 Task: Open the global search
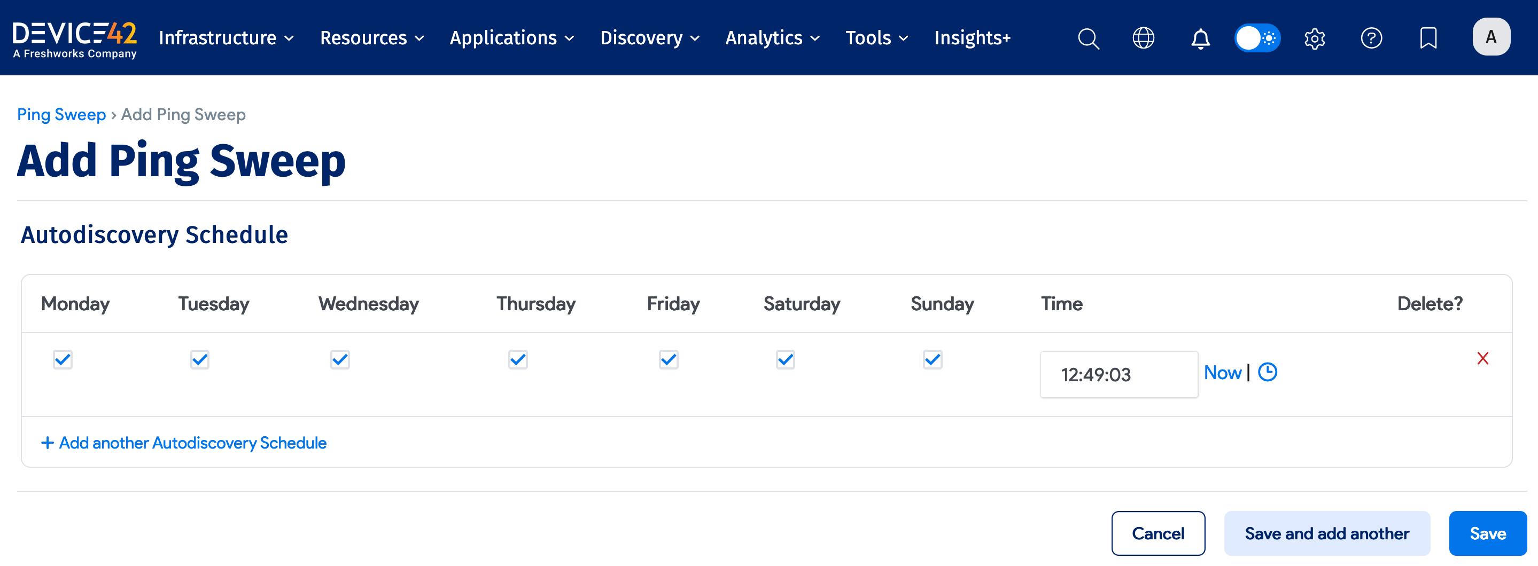tap(1088, 37)
